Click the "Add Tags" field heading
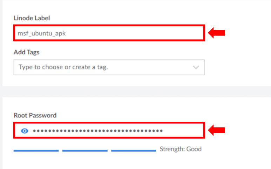Image resolution: width=271 pixels, height=169 pixels. point(27,52)
